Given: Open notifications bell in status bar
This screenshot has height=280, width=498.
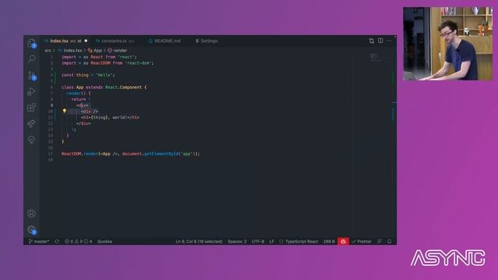Looking at the screenshot, I should click(x=389, y=242).
